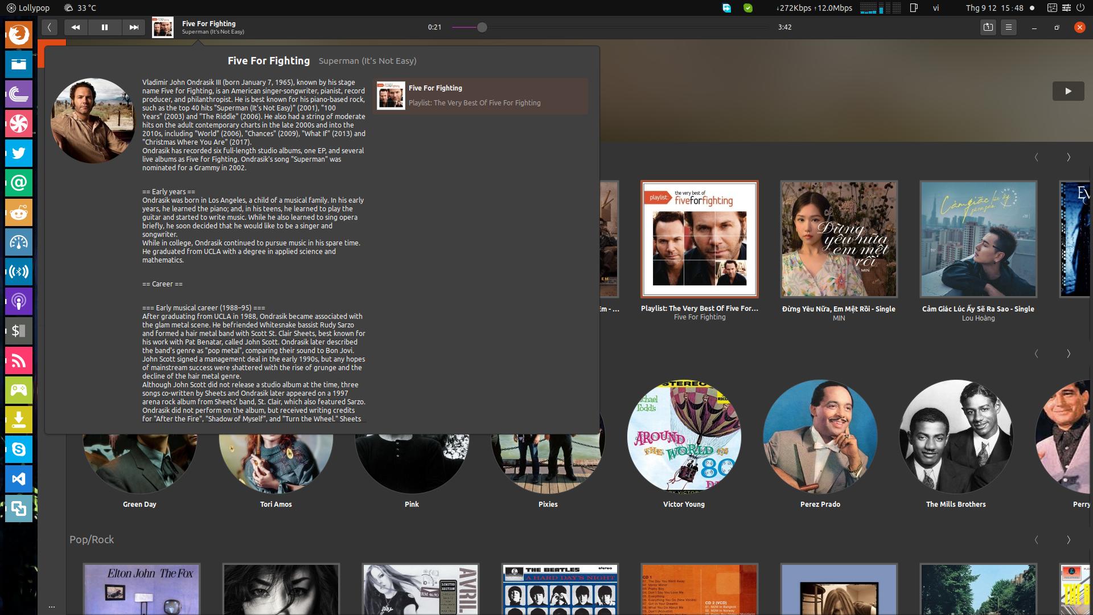
Task: Open the Reddit dock icon
Action: [19, 212]
